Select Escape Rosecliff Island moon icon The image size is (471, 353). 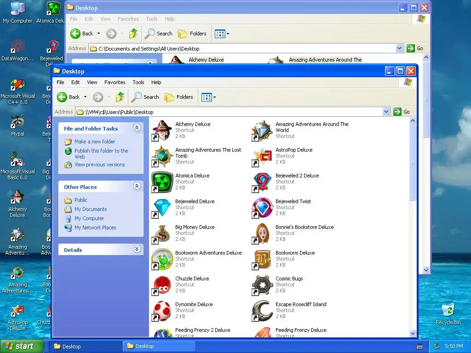[x=262, y=311]
